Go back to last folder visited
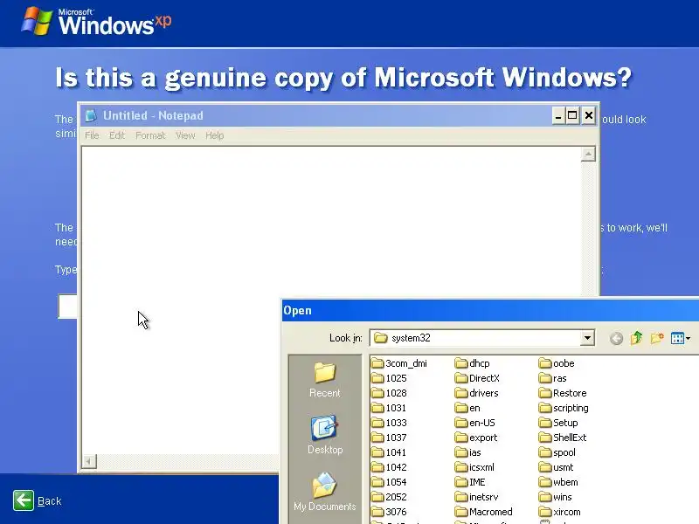The width and height of the screenshot is (699, 524). [616, 339]
